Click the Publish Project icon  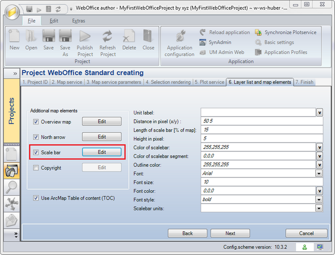[85, 43]
